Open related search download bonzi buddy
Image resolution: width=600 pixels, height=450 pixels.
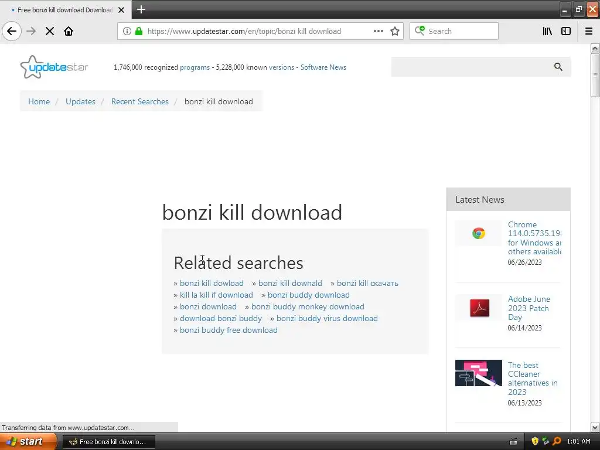point(221,318)
